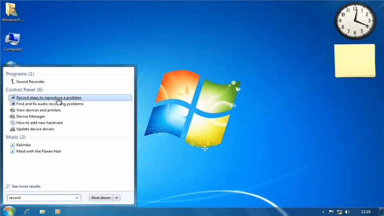This screenshot has width=384, height=216.
Task: Expand the arrow next to Shut down
Action: click(117, 198)
